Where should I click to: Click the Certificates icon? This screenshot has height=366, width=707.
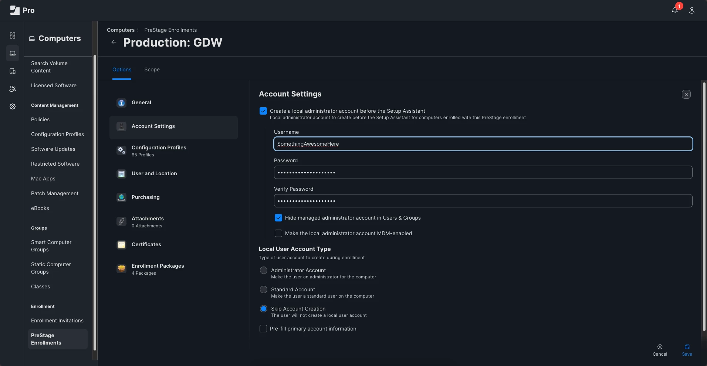coord(121,245)
